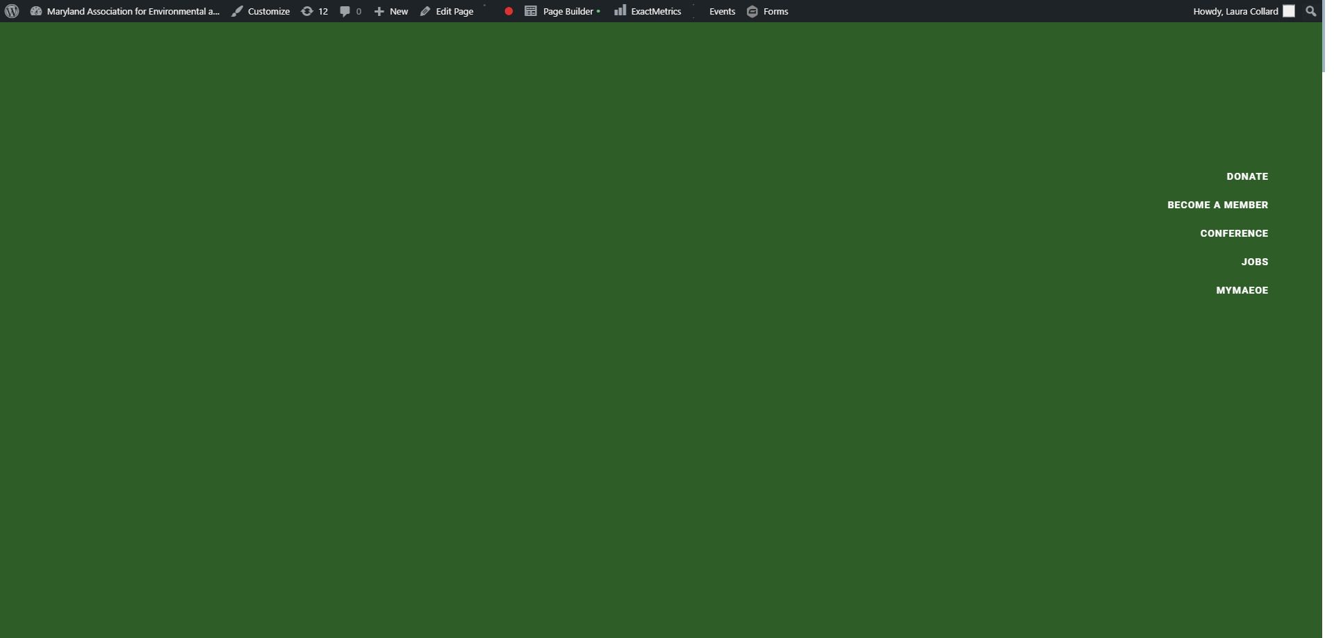Click the red status dot indicator
The height and width of the screenshot is (638, 1334).
point(509,11)
